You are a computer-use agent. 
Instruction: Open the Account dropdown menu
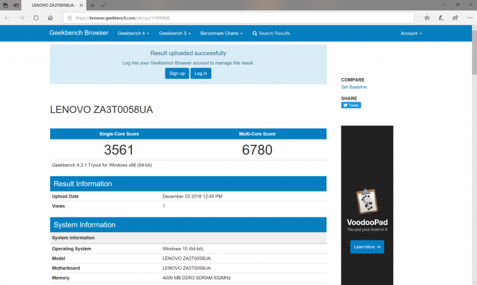(x=411, y=33)
